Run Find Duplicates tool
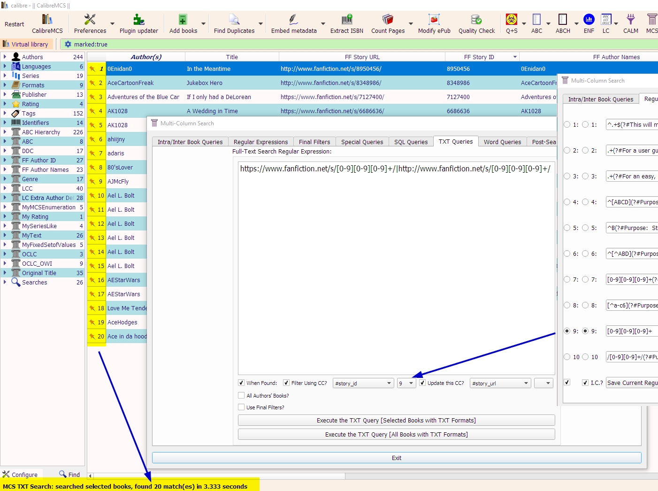The image size is (658, 491). click(234, 23)
